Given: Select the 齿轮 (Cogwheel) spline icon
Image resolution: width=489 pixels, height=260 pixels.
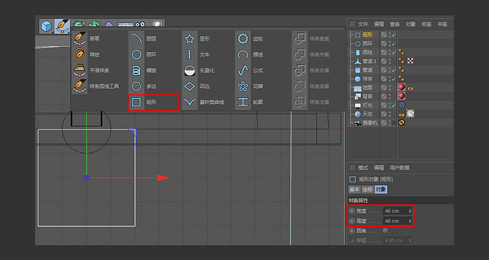Looking at the screenshot, I should point(243,39).
